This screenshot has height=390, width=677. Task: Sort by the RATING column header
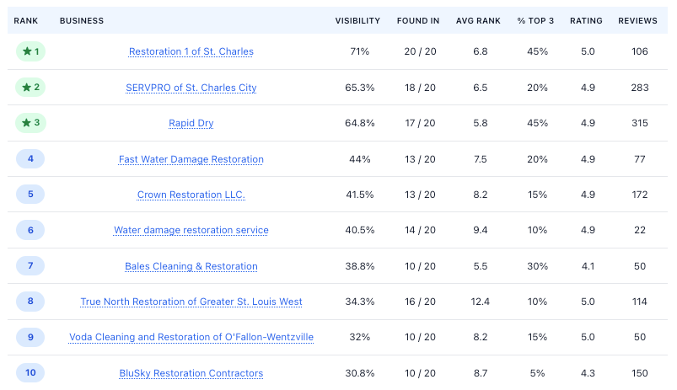click(x=586, y=21)
